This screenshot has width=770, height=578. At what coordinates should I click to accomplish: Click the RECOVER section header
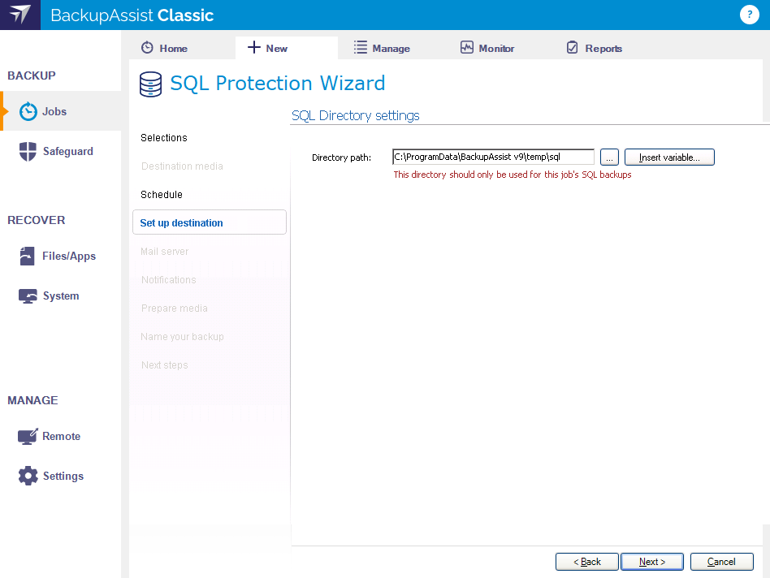[37, 220]
